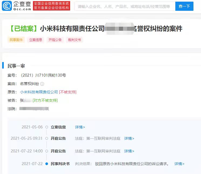
Task: Open 详情 for 2021-05-06 立案信息
Action: pyautogui.click(x=80, y=127)
